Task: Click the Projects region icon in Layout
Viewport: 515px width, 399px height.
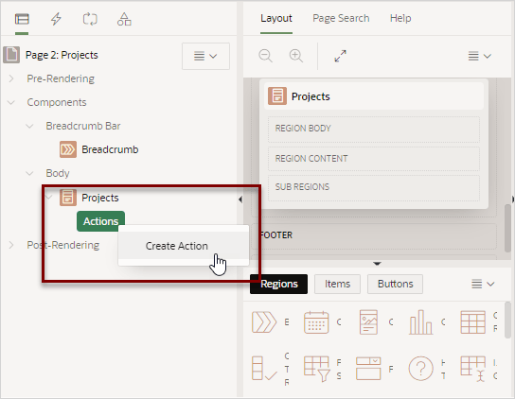Action: 277,96
